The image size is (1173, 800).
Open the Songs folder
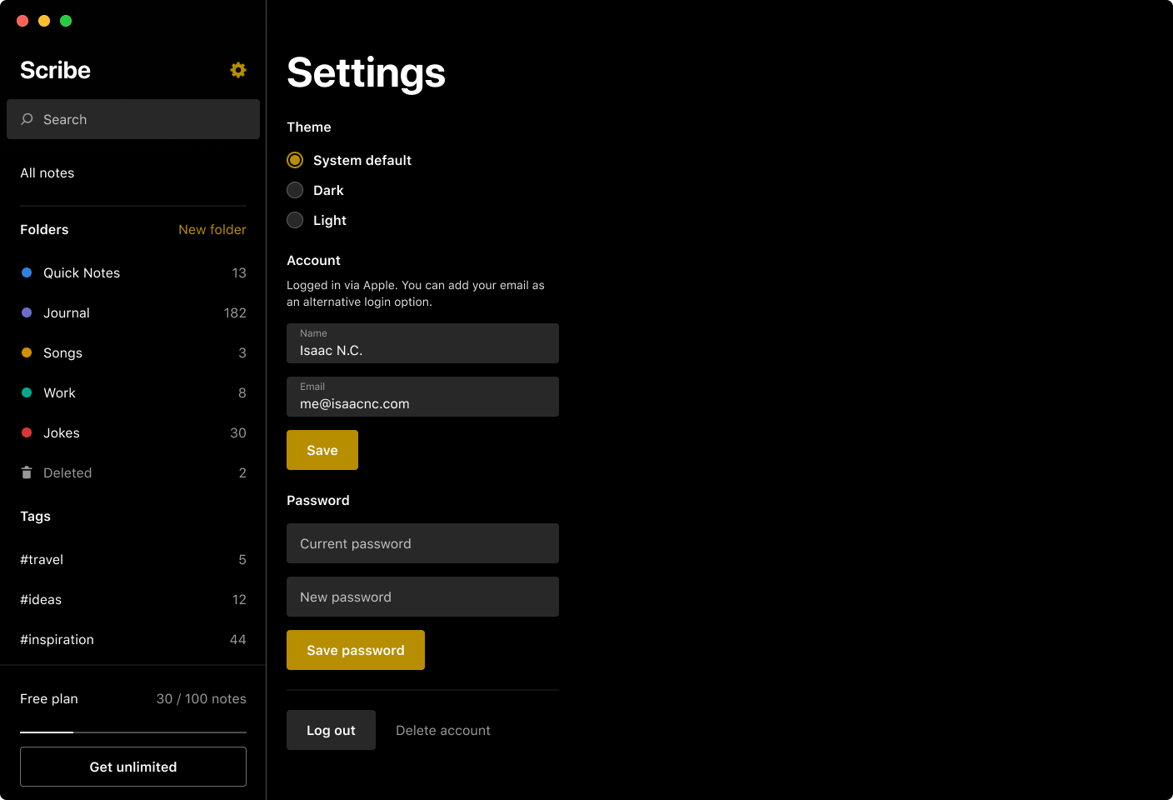point(133,352)
